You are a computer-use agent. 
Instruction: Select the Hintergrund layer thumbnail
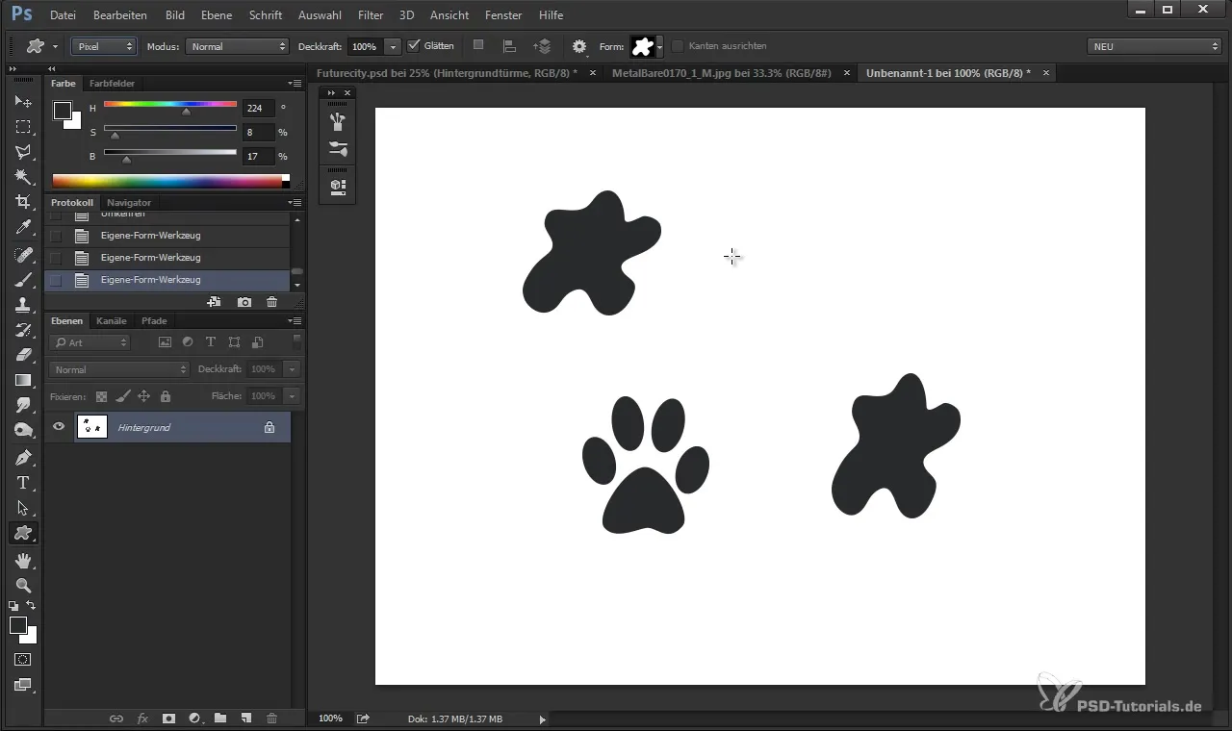pos(92,427)
